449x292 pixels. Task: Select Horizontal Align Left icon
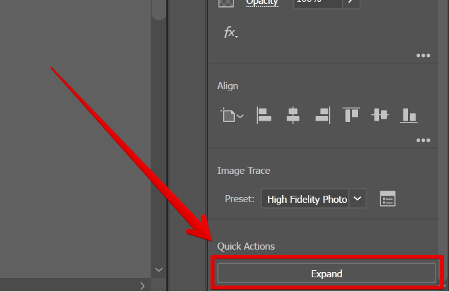click(264, 116)
